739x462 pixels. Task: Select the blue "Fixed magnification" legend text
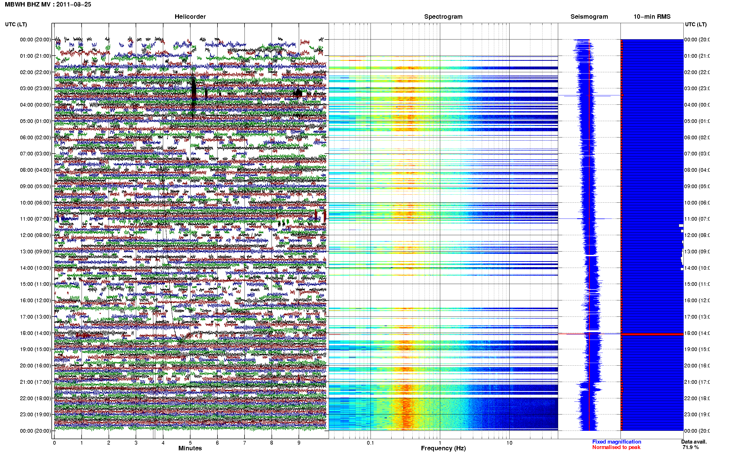pos(617,442)
